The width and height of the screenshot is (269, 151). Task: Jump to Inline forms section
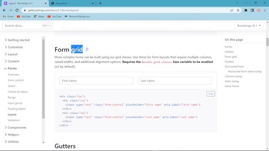[232, 86]
